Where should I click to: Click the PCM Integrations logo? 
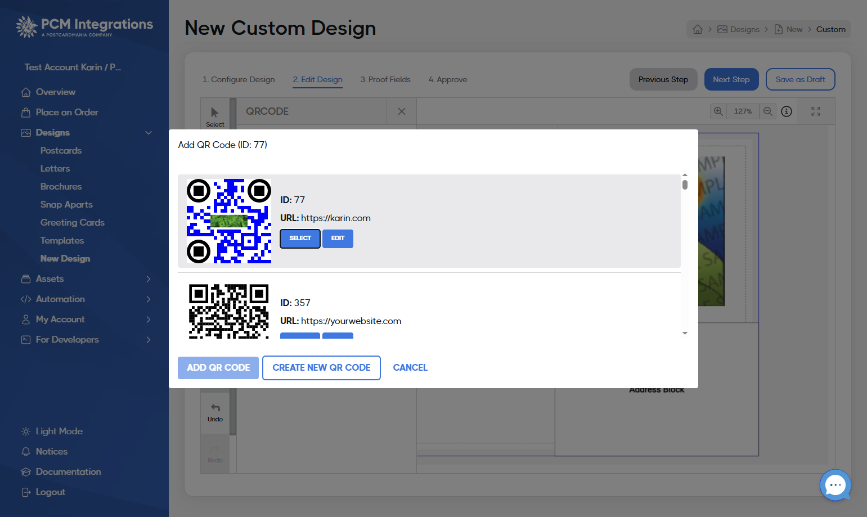(x=84, y=26)
